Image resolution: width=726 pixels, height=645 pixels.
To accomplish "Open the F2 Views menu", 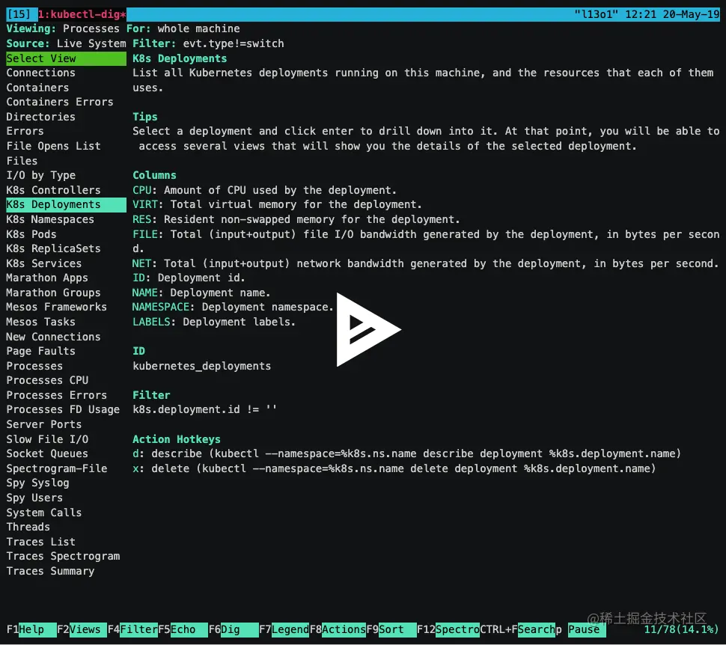I will [82, 630].
